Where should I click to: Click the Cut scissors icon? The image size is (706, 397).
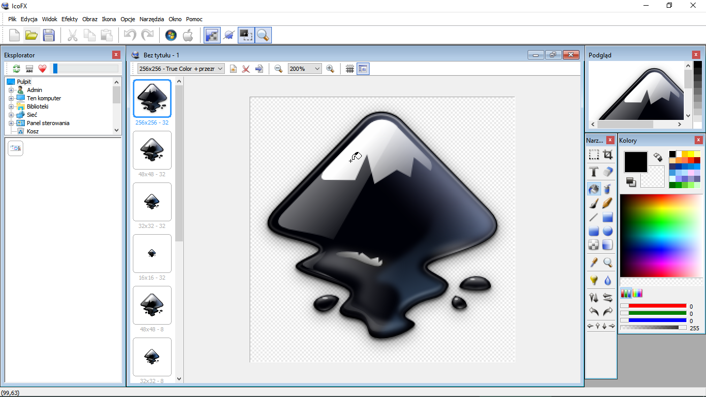click(x=72, y=35)
